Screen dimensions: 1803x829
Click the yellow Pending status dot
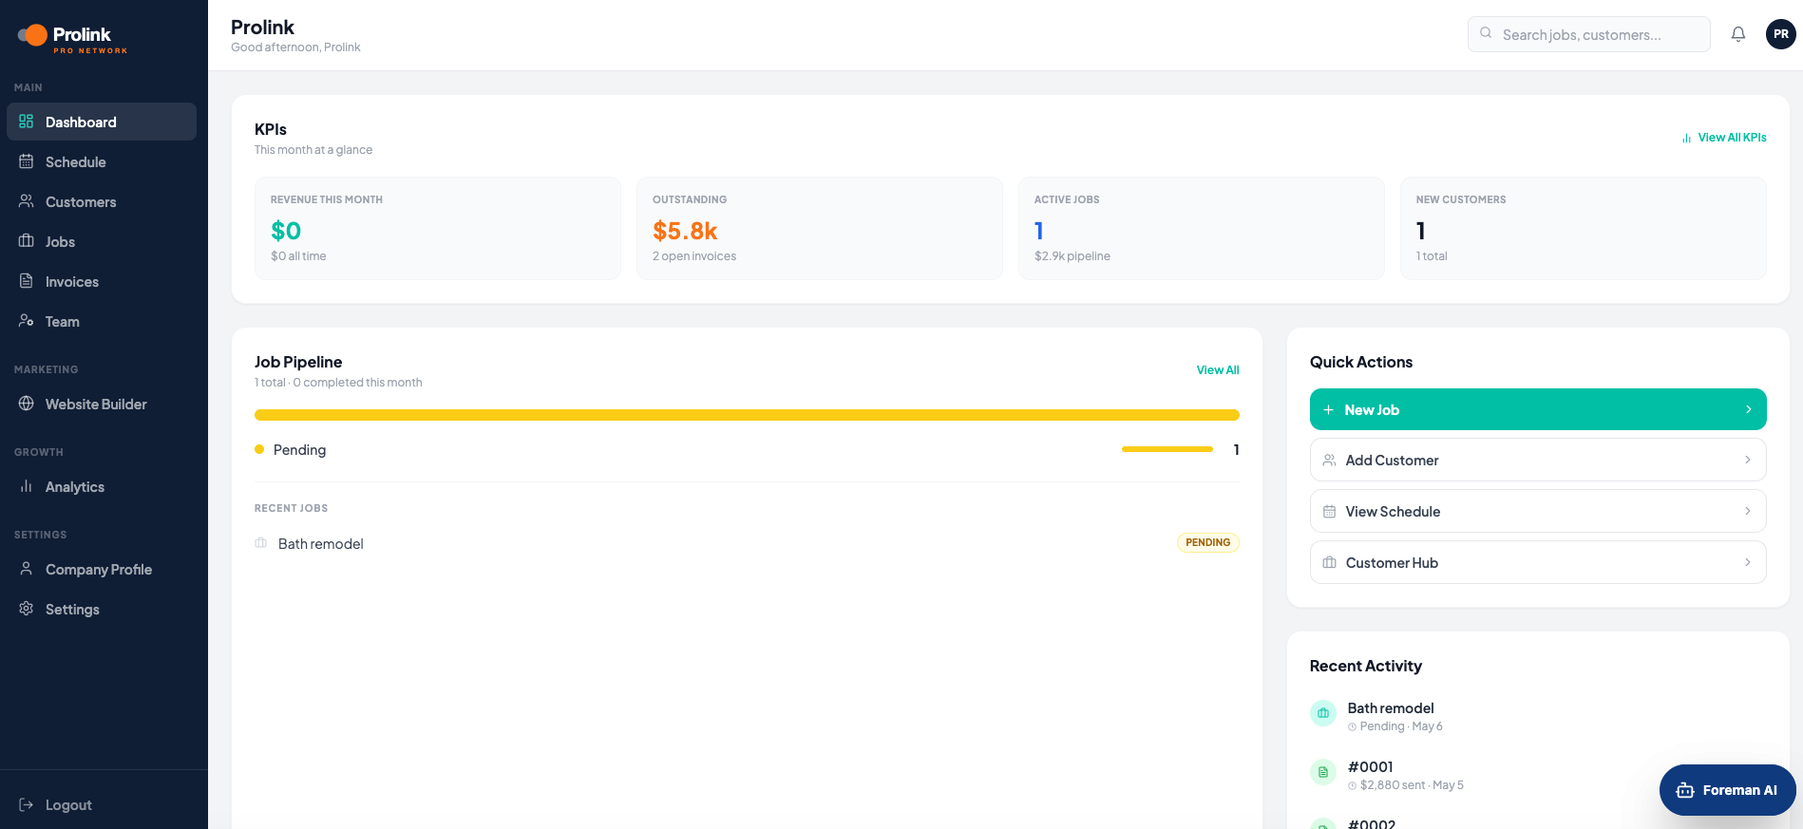pos(259,449)
